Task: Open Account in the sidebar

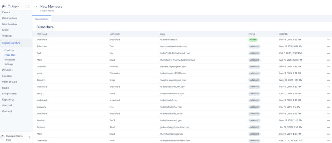Action: (7, 105)
